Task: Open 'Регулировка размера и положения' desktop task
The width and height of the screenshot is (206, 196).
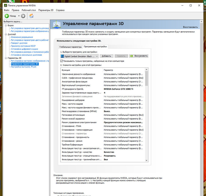Action: pyautogui.click(x=30, y=52)
